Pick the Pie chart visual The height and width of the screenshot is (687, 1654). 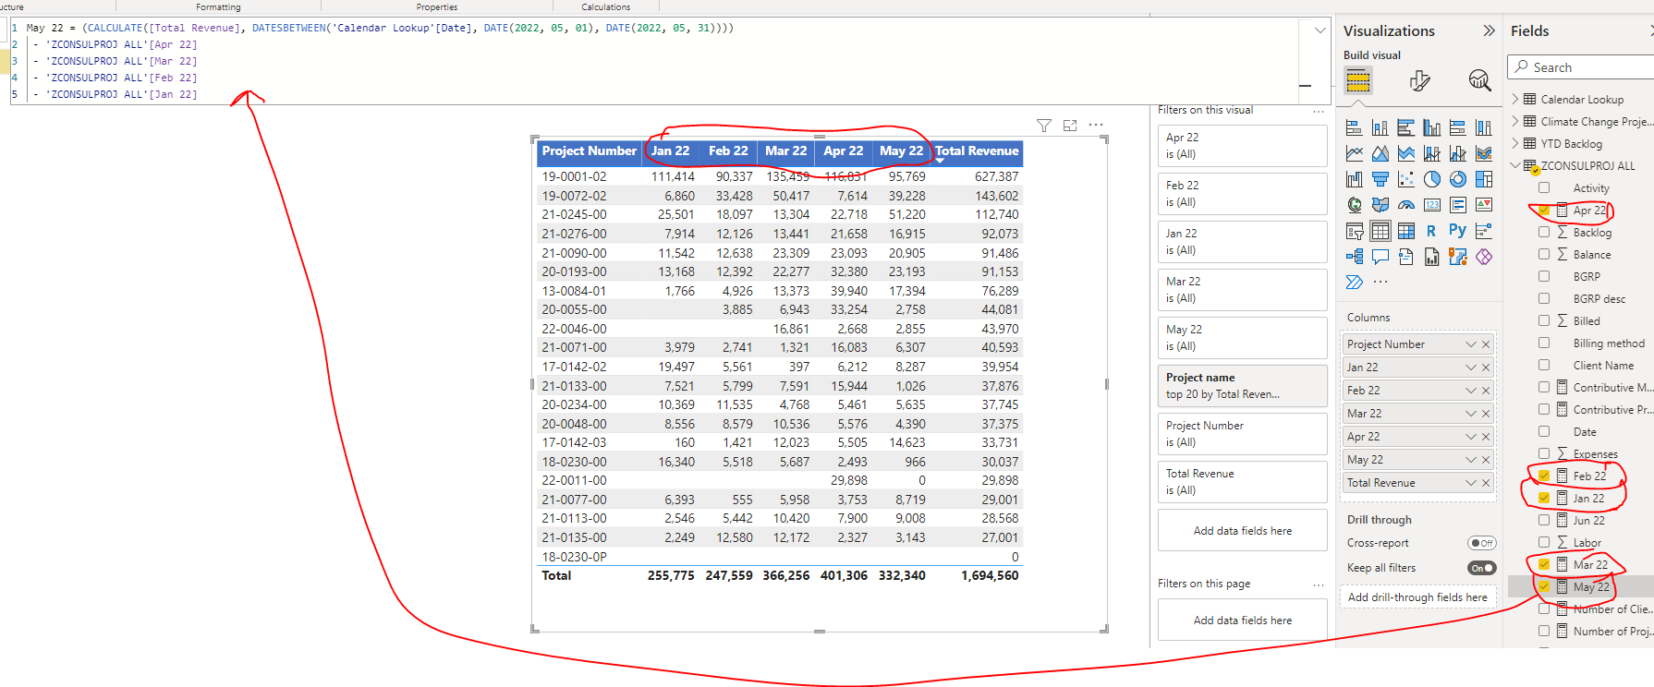click(x=1432, y=179)
